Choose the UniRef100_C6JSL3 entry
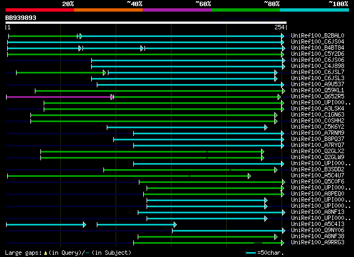This screenshot has height=257, width=354. (317, 78)
